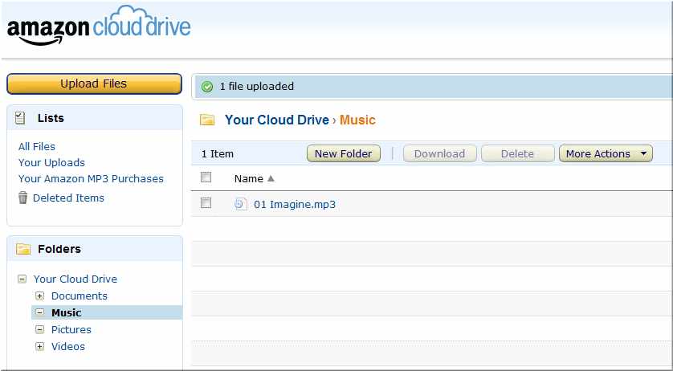Click the Folders panel folder icon
Viewport: 673px width, 371px height.
tap(23, 249)
